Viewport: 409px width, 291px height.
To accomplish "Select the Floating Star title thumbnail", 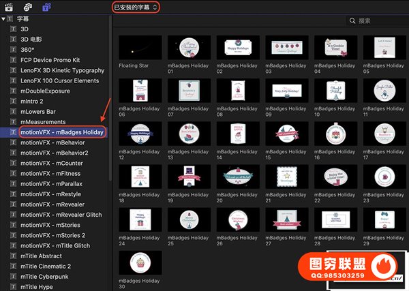I will click(140, 47).
